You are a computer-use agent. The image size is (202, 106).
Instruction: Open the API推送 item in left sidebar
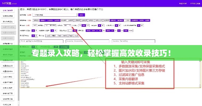click(8, 77)
